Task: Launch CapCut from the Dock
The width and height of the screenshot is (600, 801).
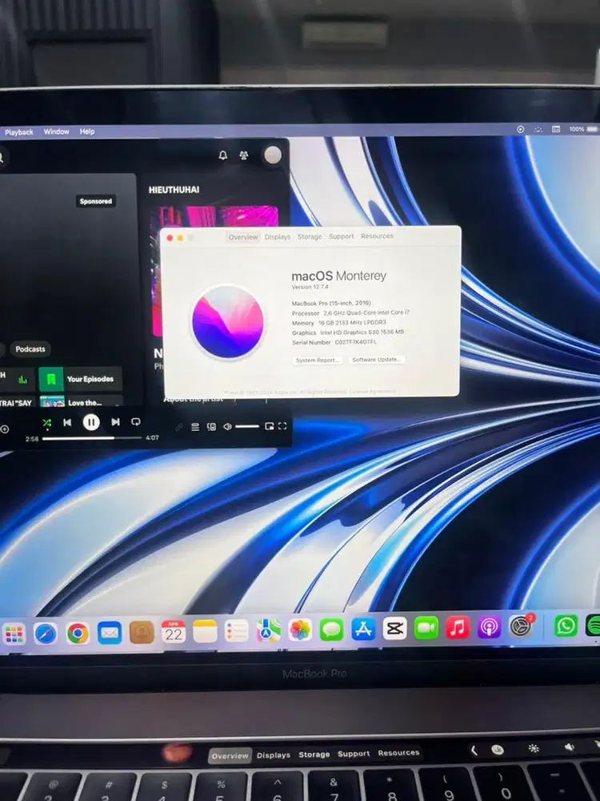Action: [394, 628]
